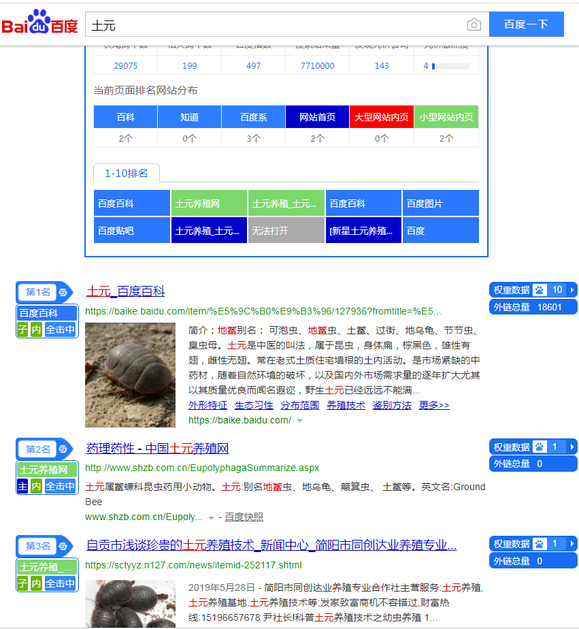This screenshot has height=629, width=579.
Task: Open the 百度 ranking cell
Action: pos(441,230)
